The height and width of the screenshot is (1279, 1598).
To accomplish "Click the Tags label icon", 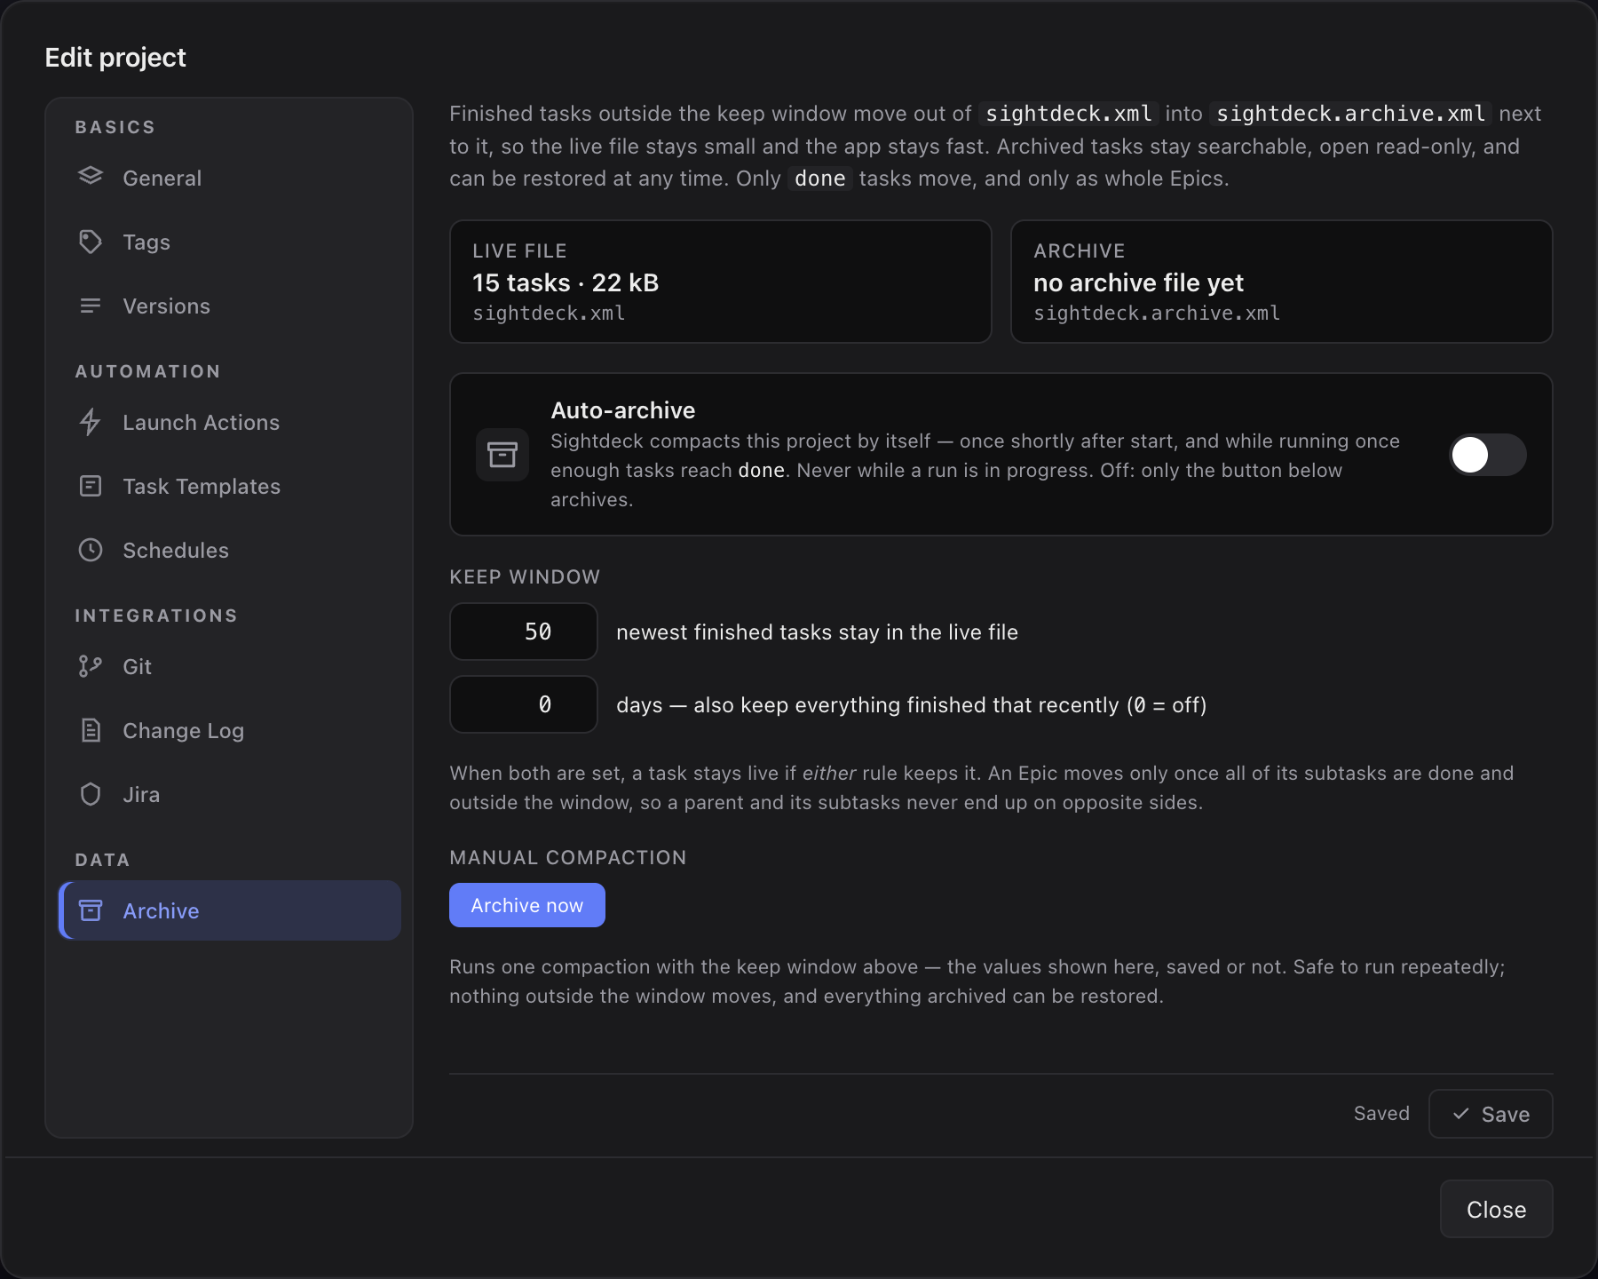I will click(x=91, y=242).
